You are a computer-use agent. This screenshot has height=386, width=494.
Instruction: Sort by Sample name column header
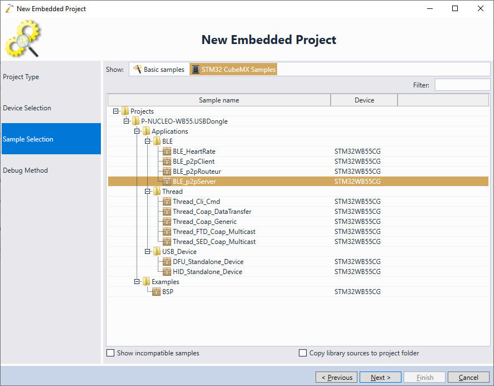point(219,100)
